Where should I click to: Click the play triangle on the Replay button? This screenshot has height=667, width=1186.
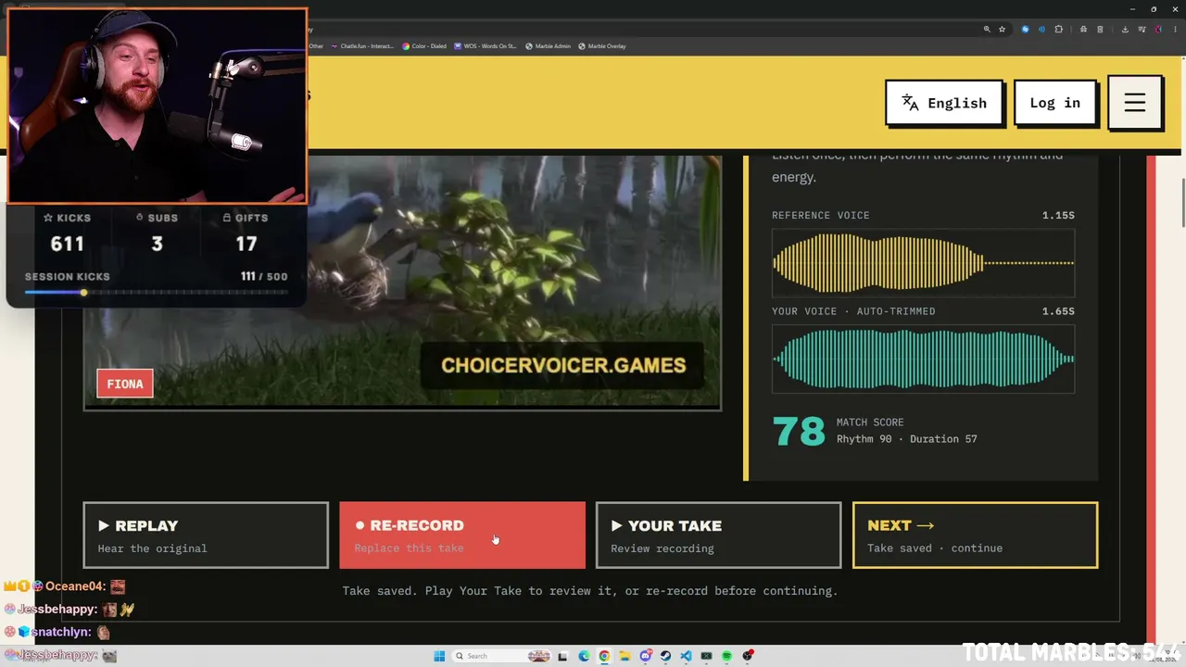pos(104,525)
